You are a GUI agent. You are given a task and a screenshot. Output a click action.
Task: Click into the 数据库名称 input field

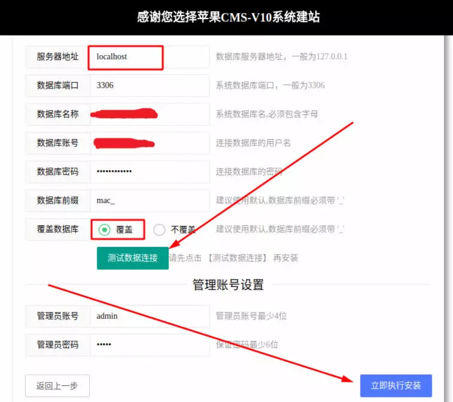pos(150,114)
